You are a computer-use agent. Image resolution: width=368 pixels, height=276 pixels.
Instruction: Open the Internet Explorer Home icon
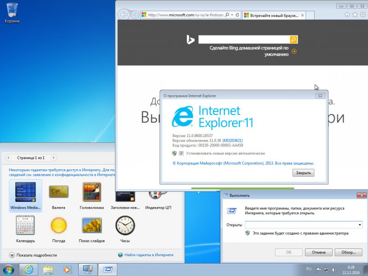click(347, 15)
